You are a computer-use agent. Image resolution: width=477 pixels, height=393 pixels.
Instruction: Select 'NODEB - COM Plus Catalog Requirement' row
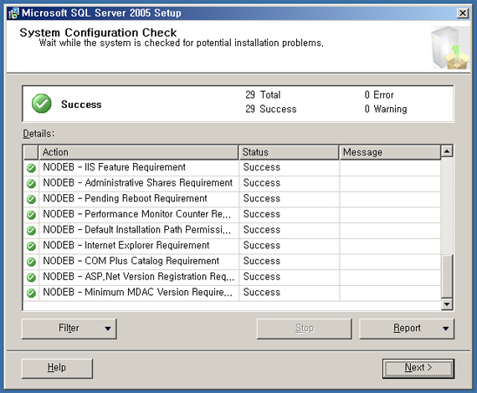(x=232, y=262)
